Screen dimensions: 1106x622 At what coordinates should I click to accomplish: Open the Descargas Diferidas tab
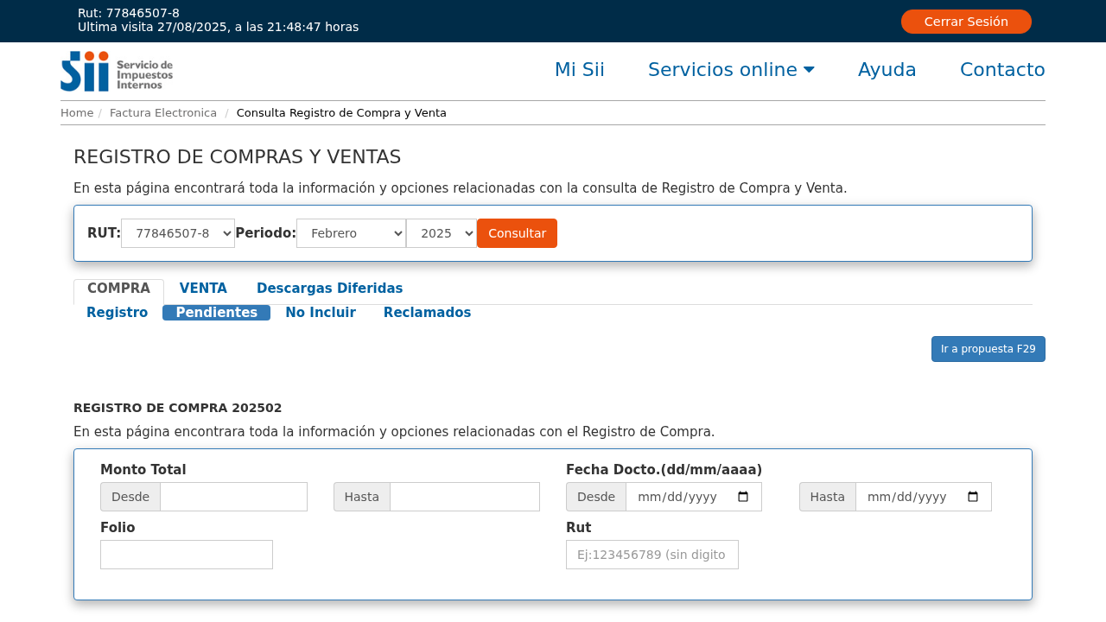coord(329,289)
